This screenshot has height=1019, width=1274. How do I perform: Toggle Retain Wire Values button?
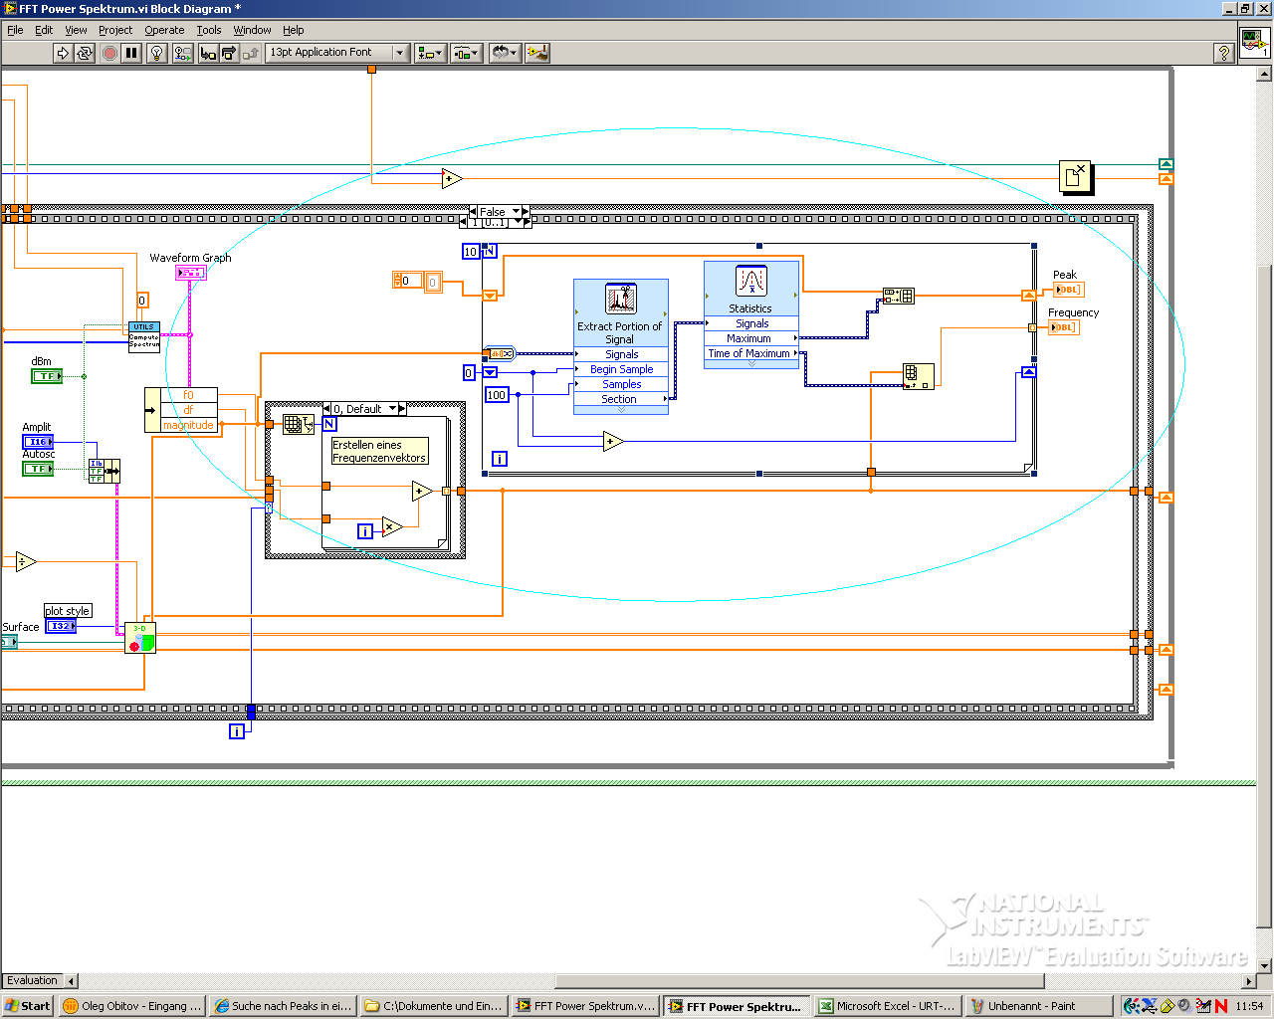(182, 53)
